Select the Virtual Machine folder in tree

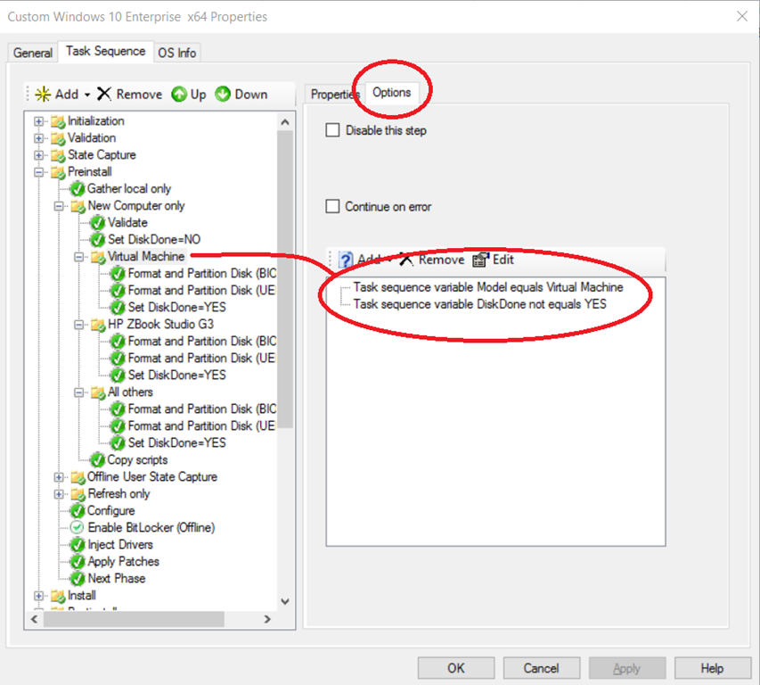(145, 257)
